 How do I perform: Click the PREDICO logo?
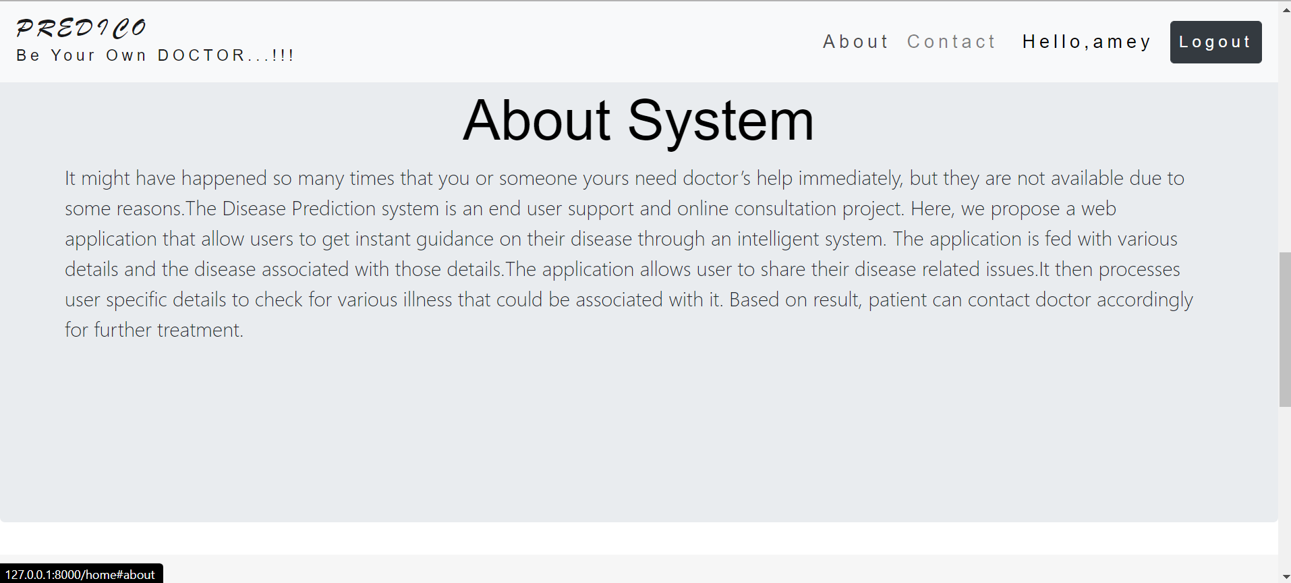point(80,27)
